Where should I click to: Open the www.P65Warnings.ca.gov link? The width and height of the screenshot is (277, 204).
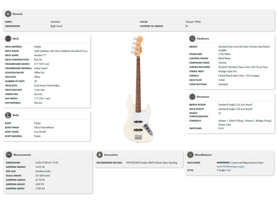click(231, 166)
